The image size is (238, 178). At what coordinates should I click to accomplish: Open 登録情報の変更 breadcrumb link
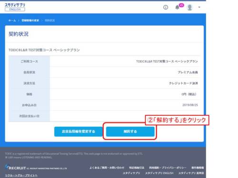pyautogui.click(x=30, y=20)
